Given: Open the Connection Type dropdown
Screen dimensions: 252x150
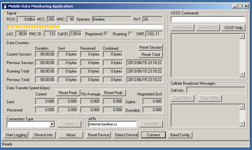Looking at the screenshot, I should coord(52,124).
